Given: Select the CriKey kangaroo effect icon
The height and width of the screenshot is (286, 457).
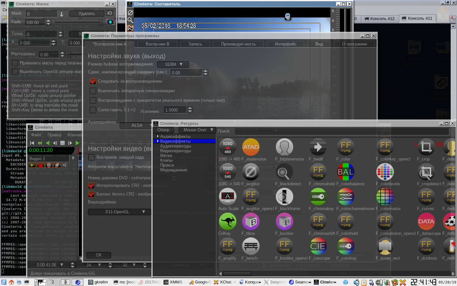Looking at the screenshot, I should click(x=228, y=221).
